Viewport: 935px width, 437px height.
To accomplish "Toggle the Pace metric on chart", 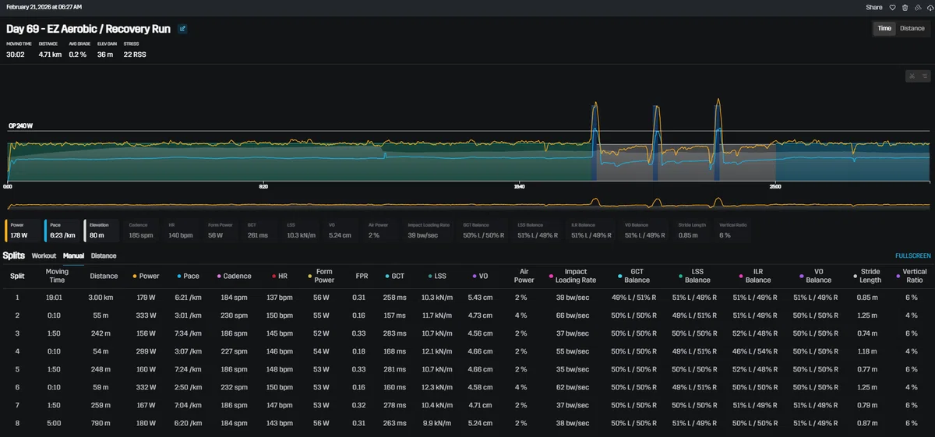I will (62, 231).
